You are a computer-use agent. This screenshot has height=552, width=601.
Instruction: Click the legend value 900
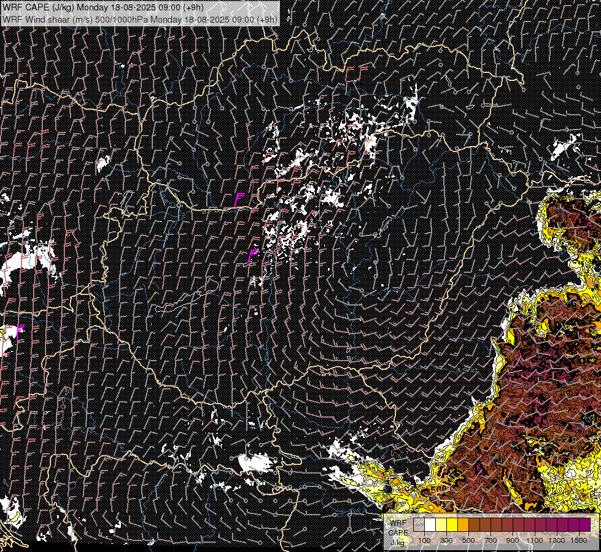pyautogui.click(x=513, y=540)
